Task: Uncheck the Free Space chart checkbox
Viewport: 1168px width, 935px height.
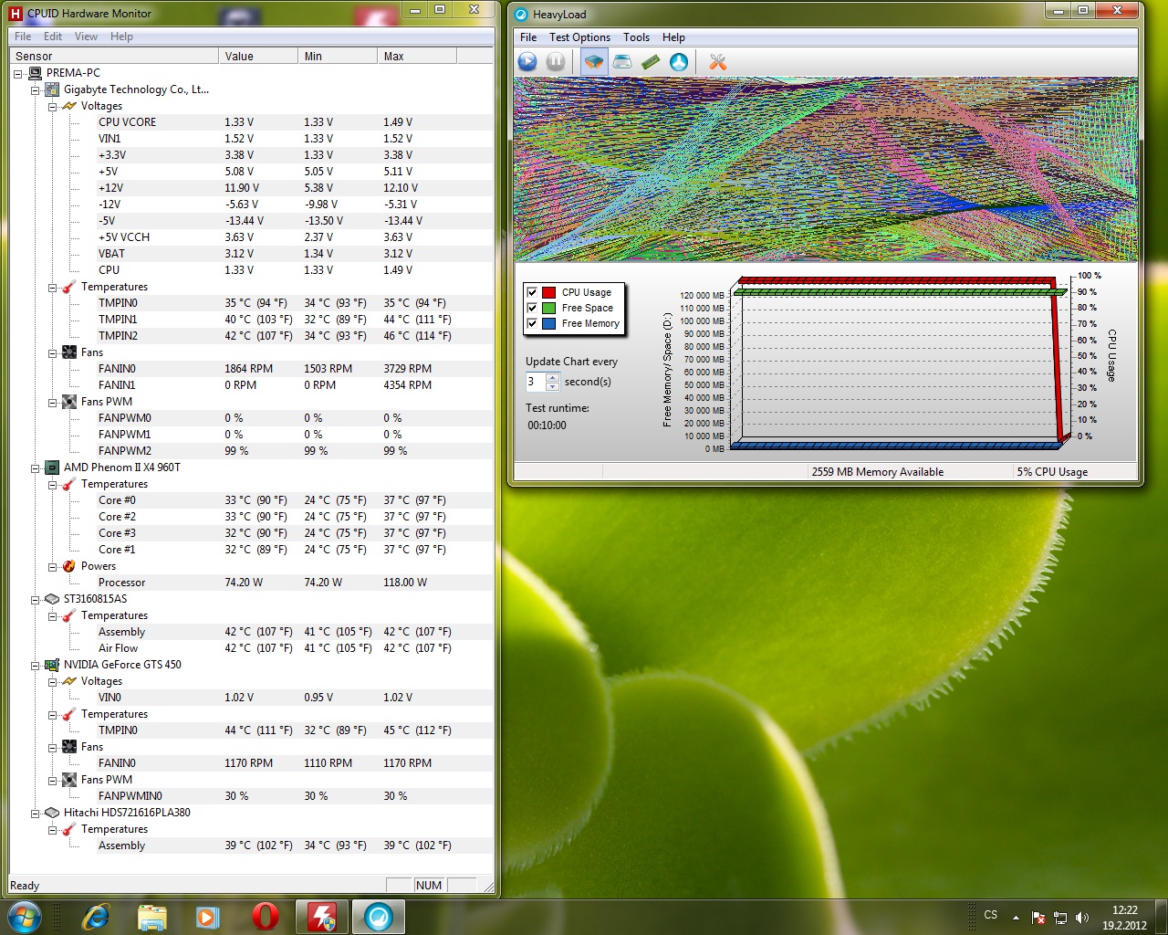Action: tap(532, 308)
